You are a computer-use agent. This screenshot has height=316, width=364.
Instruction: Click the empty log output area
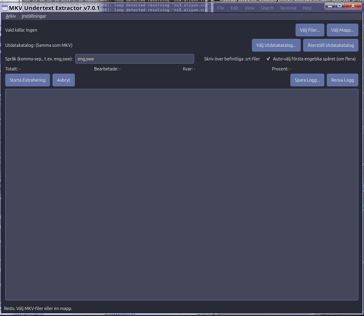(181, 194)
